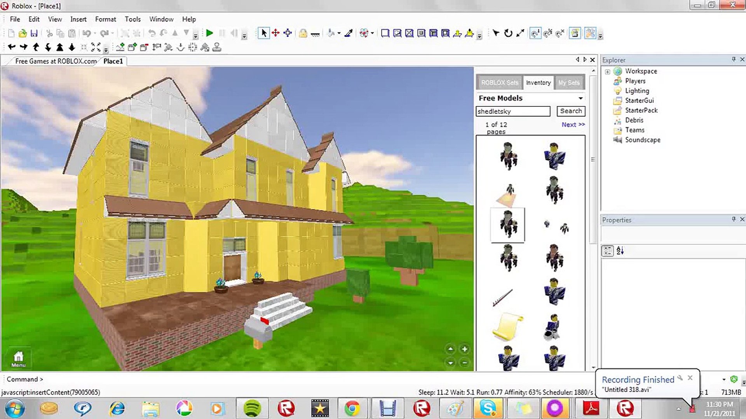746x419 pixels.
Task: Expand the Workspace tree node
Action: pyautogui.click(x=607, y=72)
